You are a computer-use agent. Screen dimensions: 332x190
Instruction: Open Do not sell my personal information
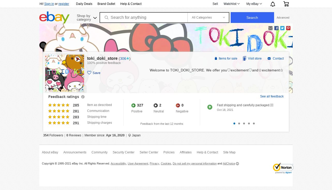(195, 164)
